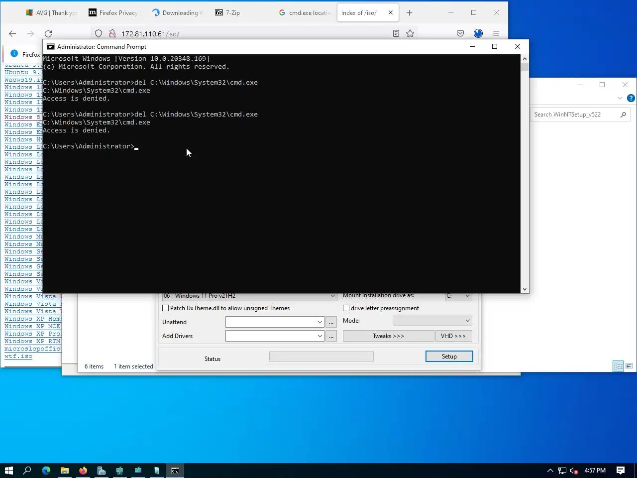Open the Windows 11 Pro edition dropdown
The height and width of the screenshot is (478, 637).
249,296
